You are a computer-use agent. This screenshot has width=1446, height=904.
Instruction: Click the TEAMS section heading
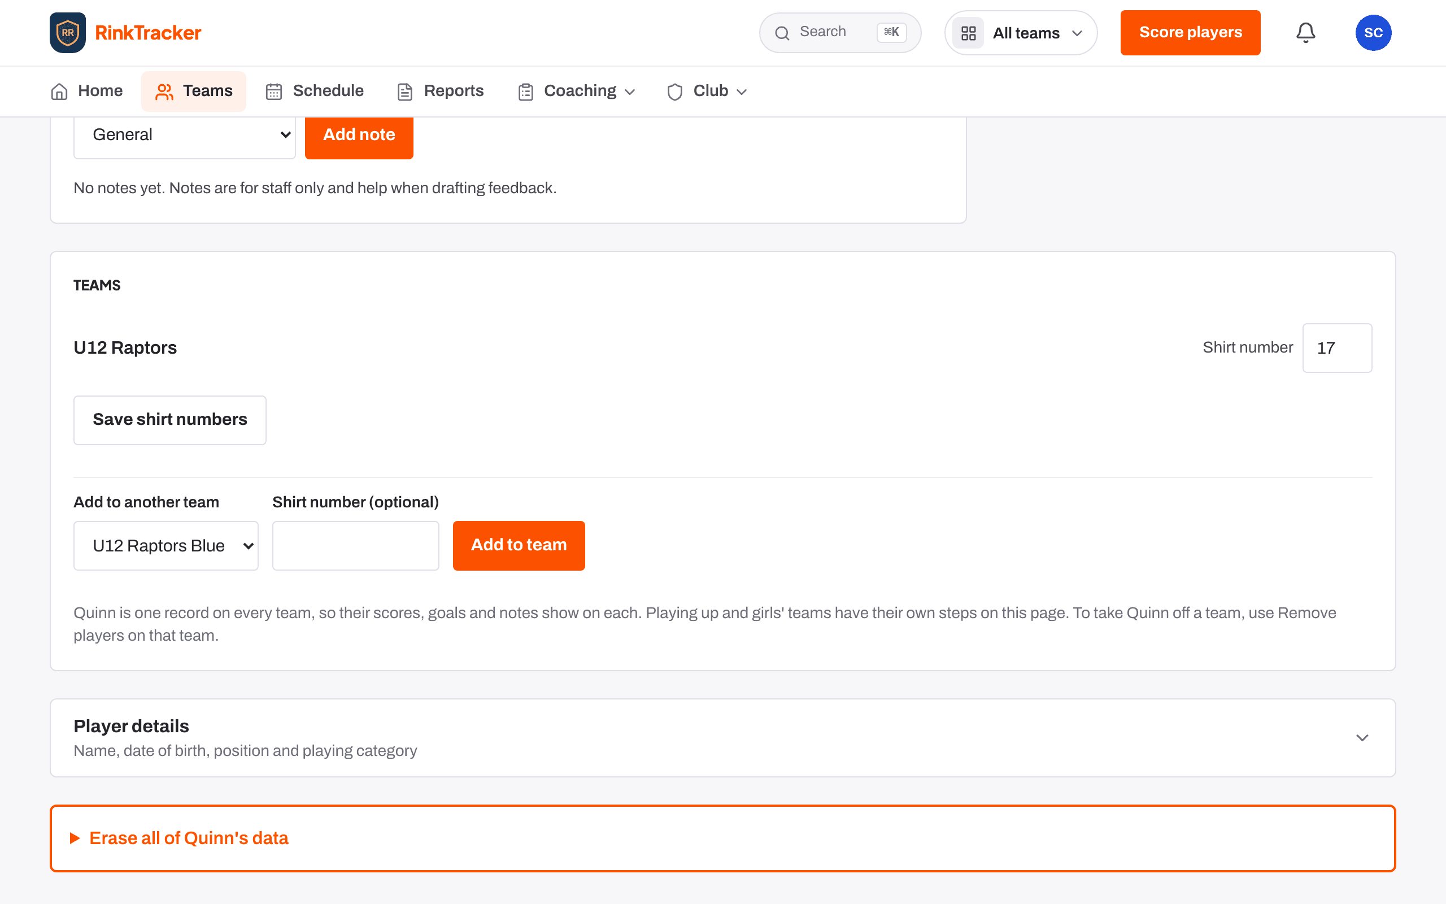97,286
